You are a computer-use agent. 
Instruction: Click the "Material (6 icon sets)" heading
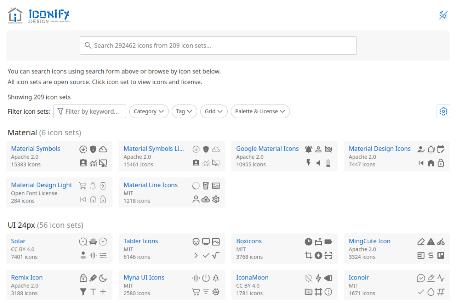click(45, 132)
